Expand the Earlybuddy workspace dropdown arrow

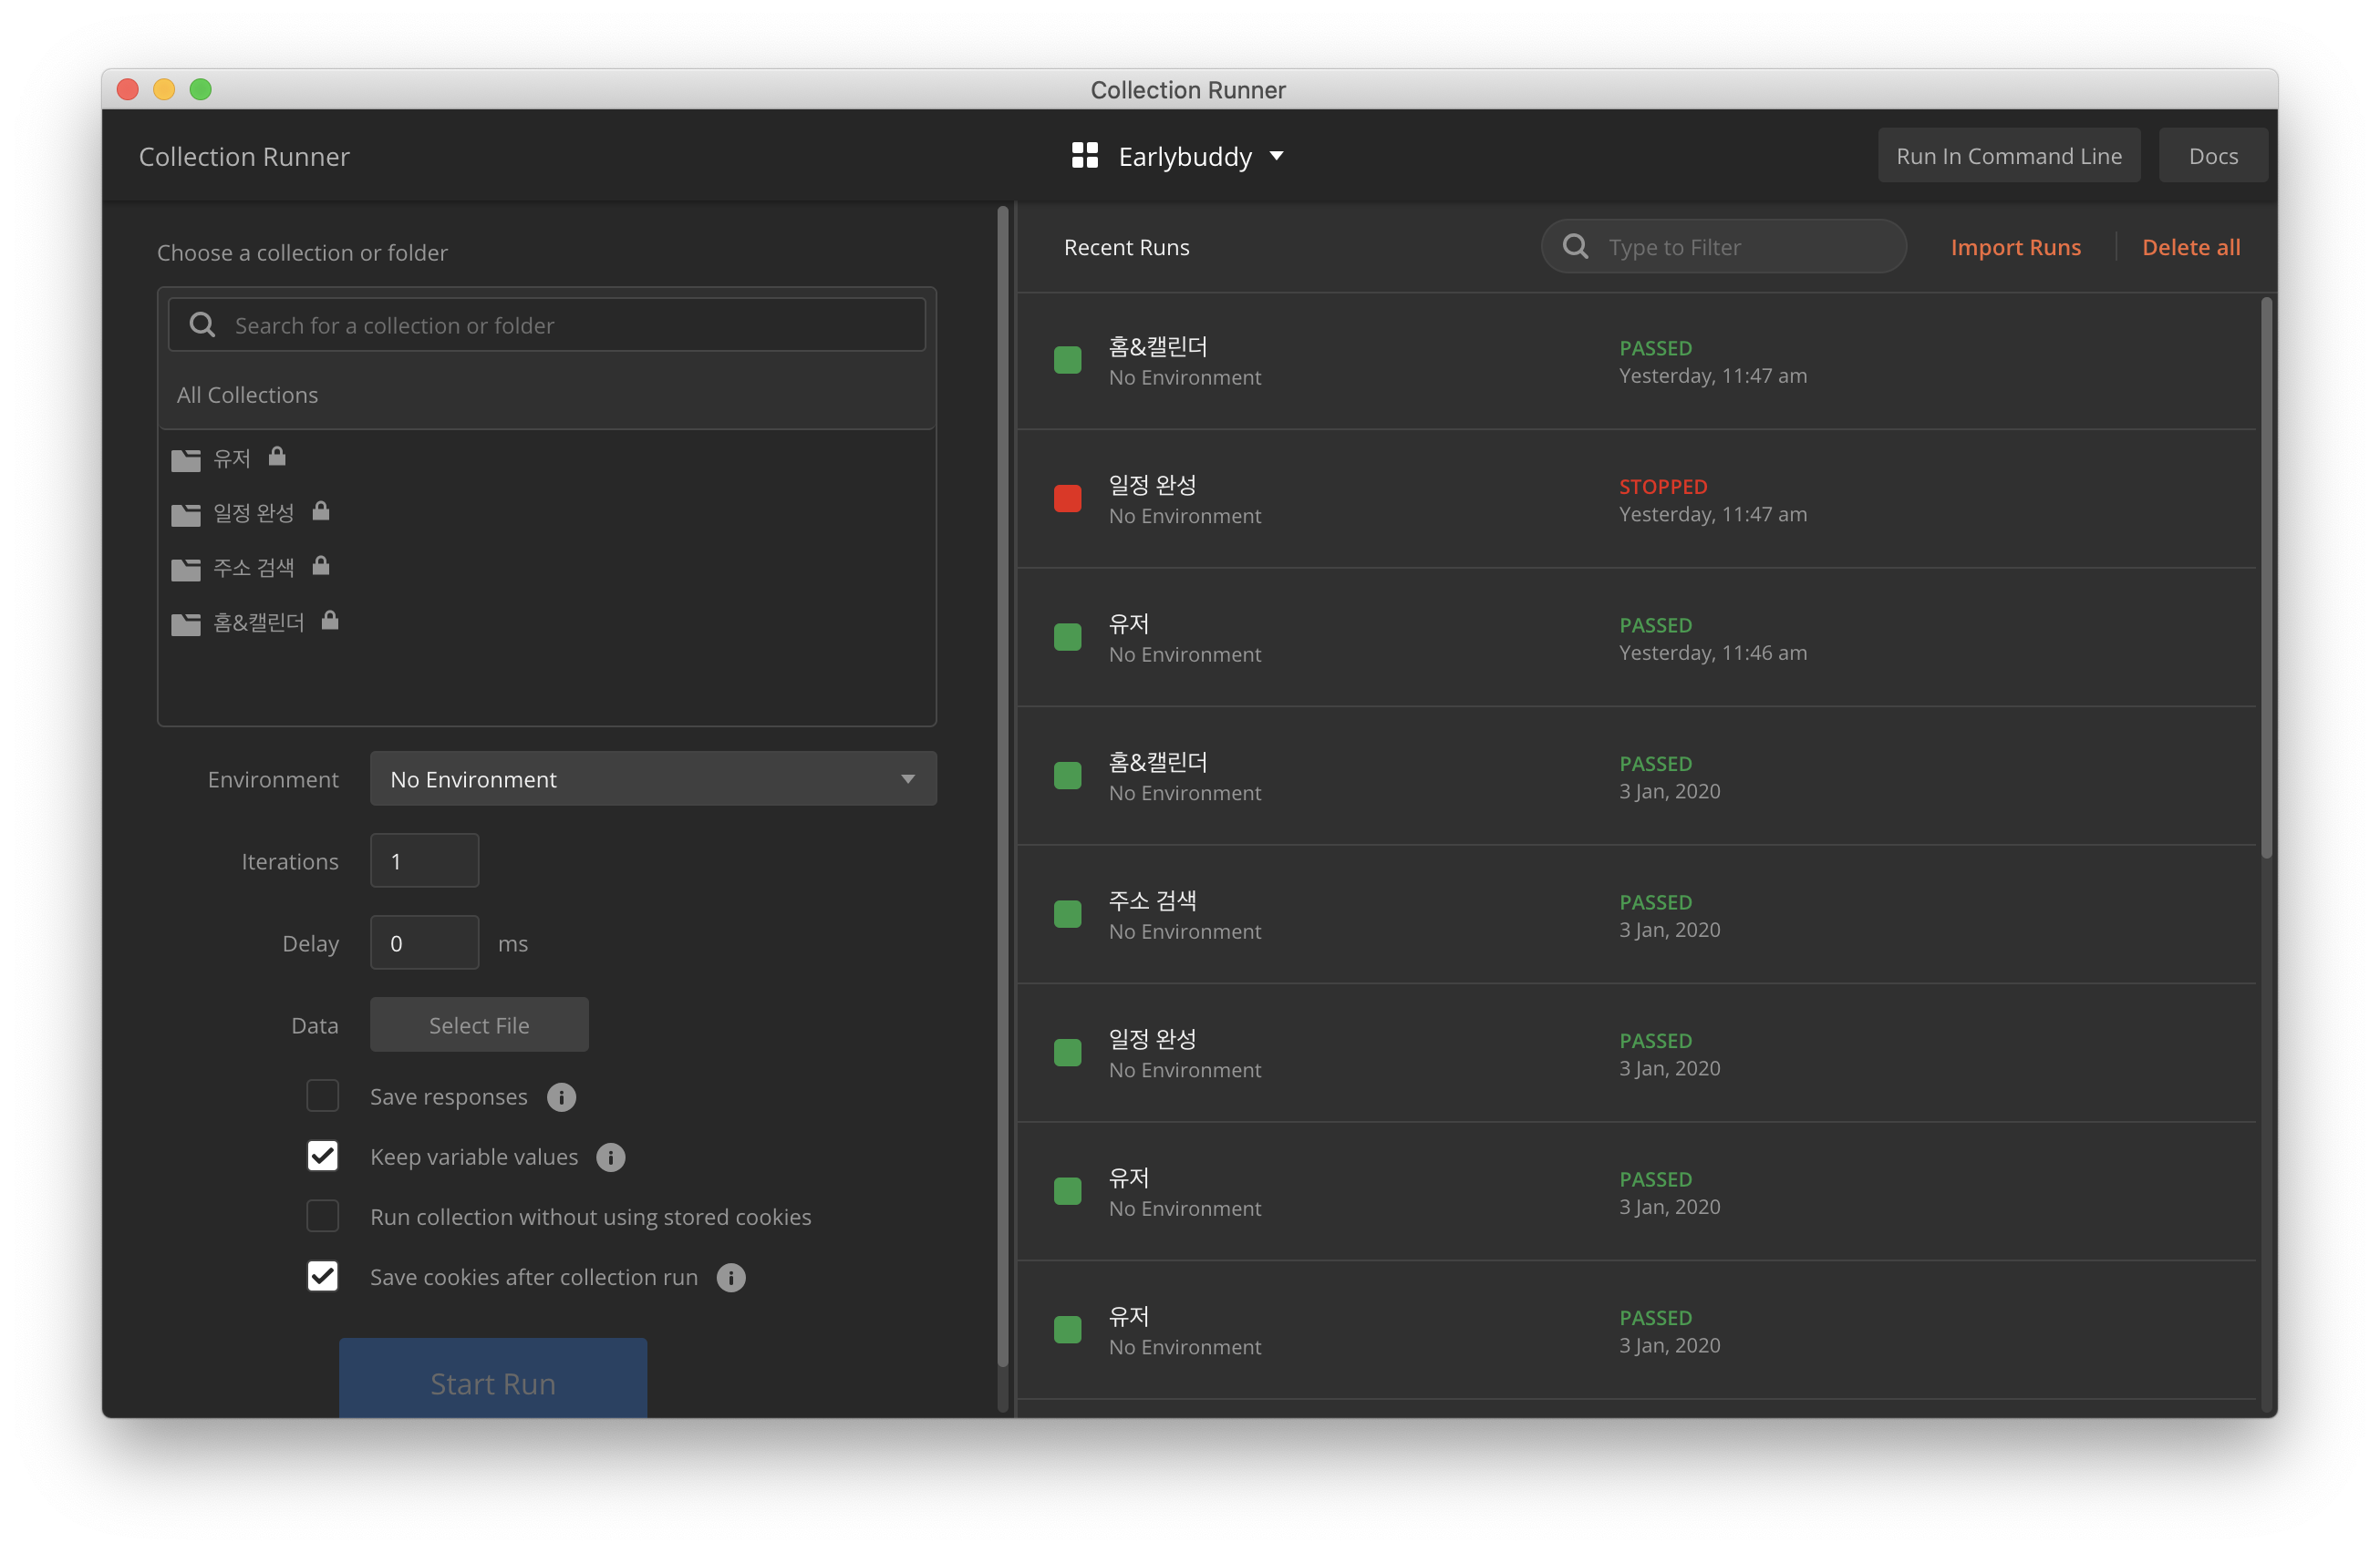[1276, 156]
